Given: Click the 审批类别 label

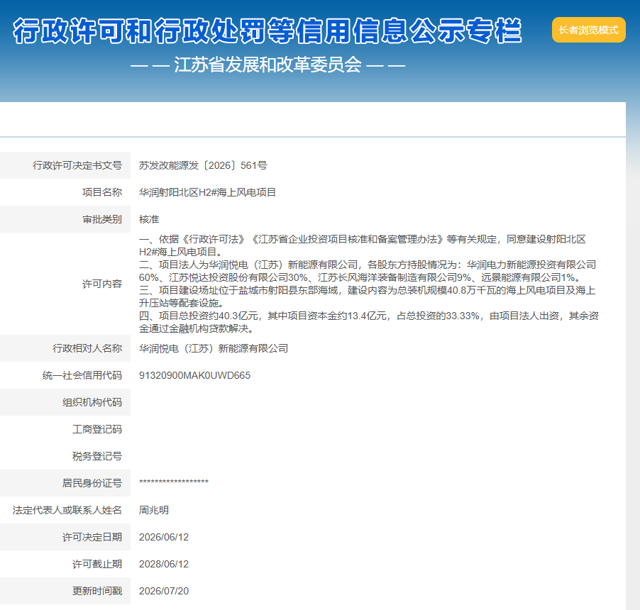Looking at the screenshot, I should pyautogui.click(x=102, y=219).
